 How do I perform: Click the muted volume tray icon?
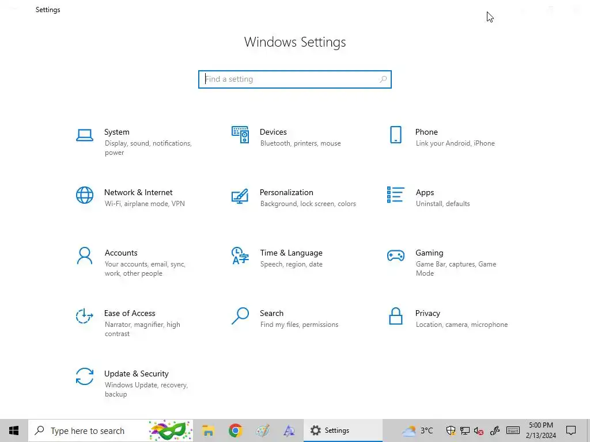[479, 430]
